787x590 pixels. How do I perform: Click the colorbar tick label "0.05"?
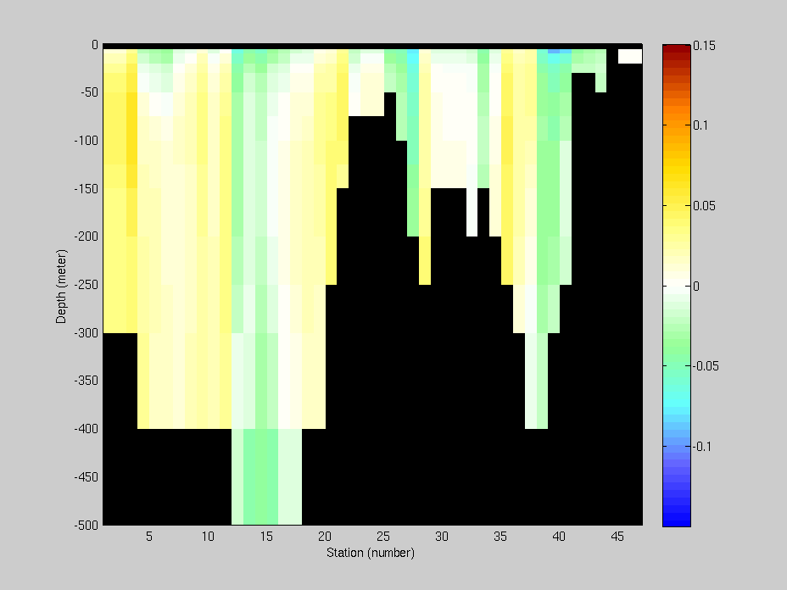(704, 206)
